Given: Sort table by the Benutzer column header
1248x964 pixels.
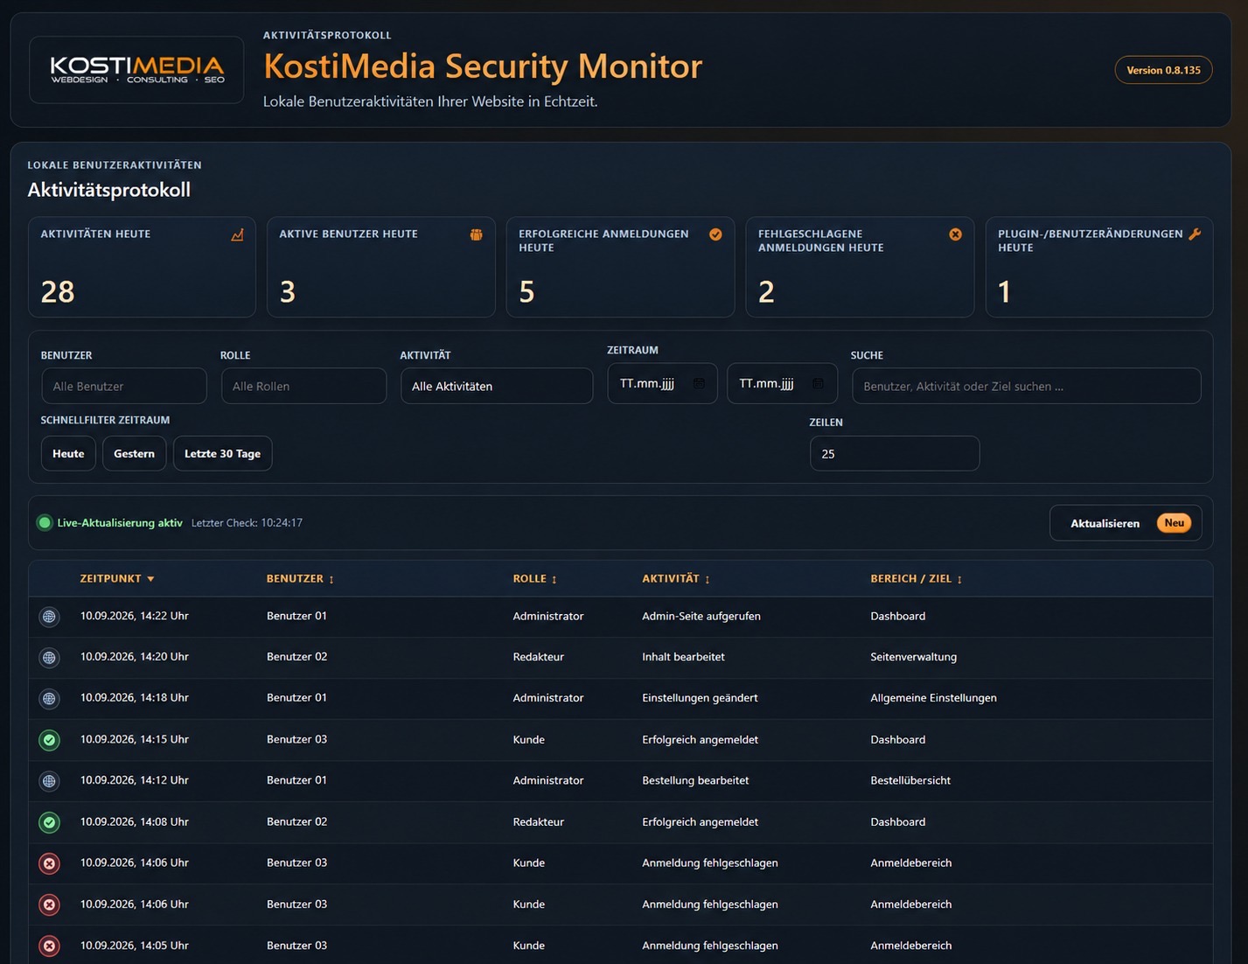Looking at the screenshot, I should [300, 578].
